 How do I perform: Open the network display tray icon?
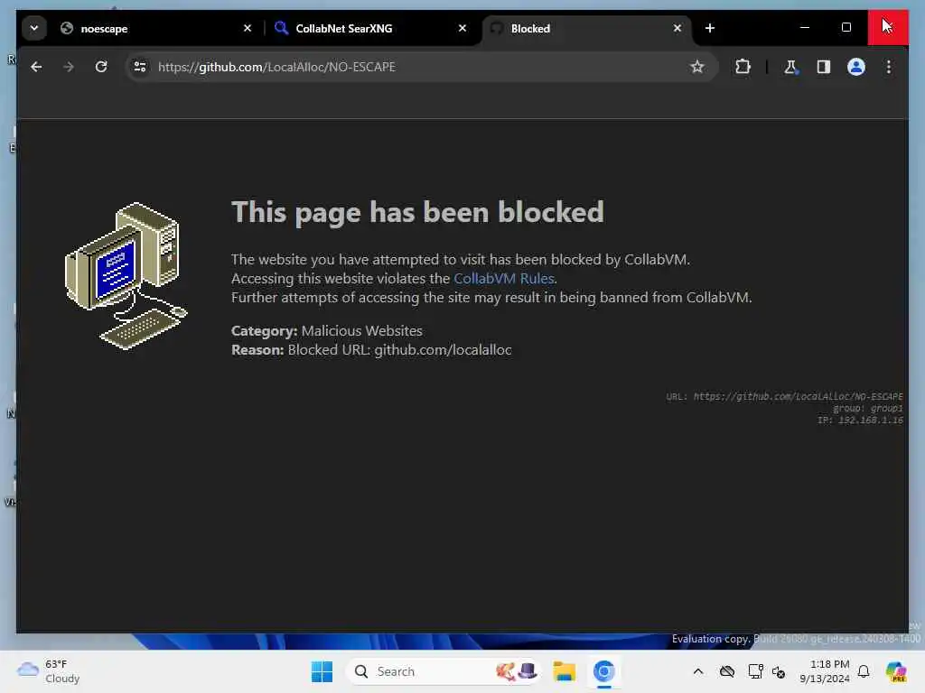(x=755, y=671)
